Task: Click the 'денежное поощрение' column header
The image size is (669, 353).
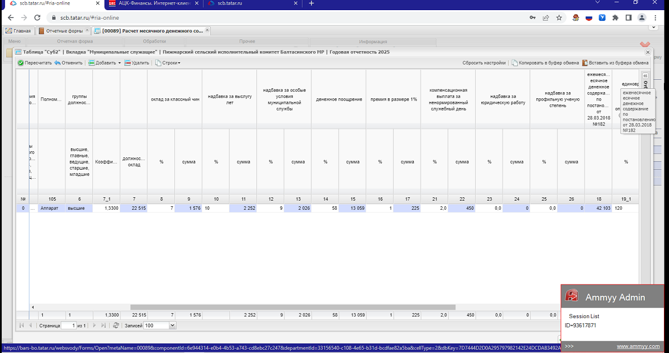Action: [x=339, y=99]
